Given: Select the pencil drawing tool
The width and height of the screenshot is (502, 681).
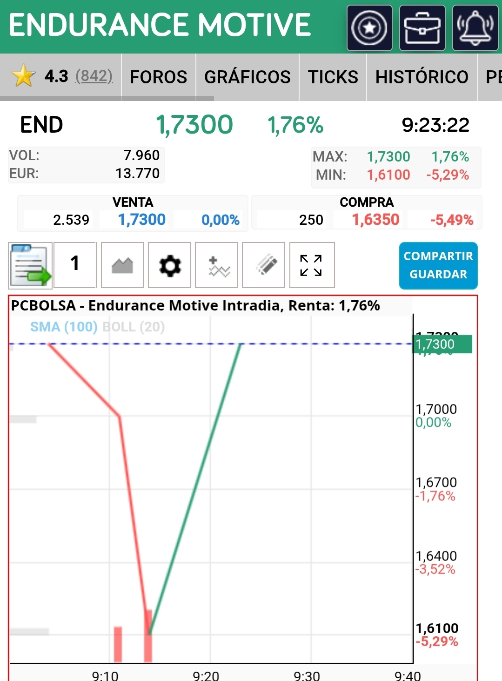Looking at the screenshot, I should pos(264,265).
